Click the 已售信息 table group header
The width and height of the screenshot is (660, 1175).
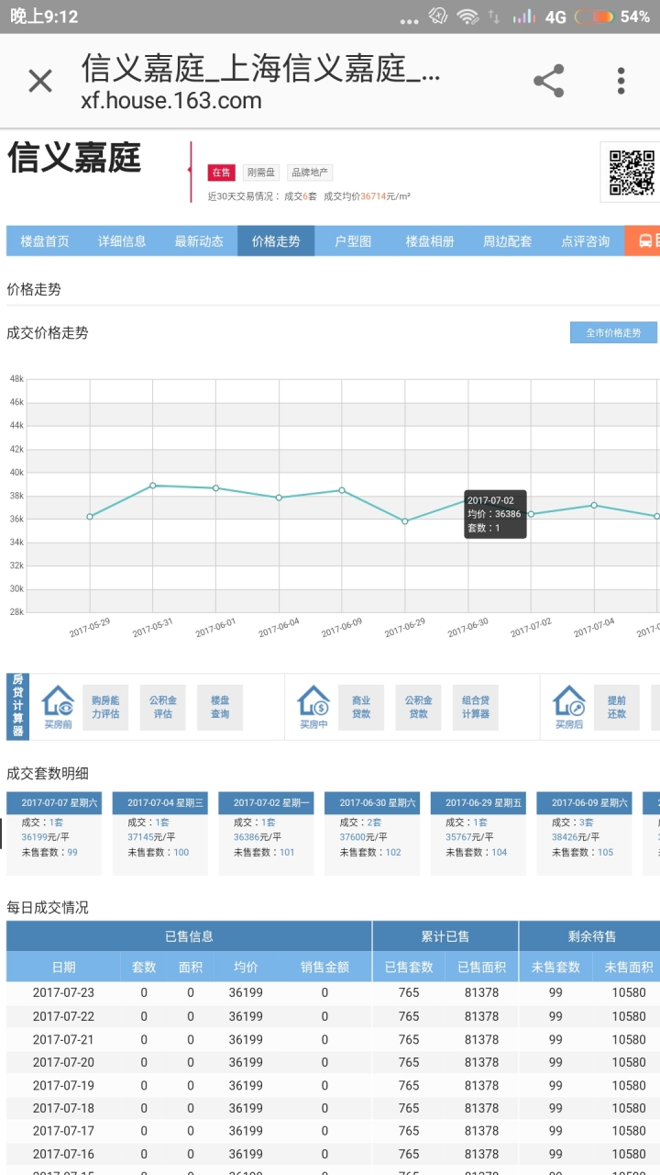[x=189, y=936]
